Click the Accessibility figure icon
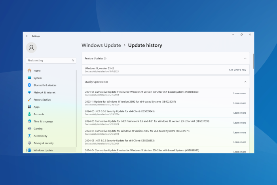Viewport: 277px width, 185px height. click(x=29, y=136)
